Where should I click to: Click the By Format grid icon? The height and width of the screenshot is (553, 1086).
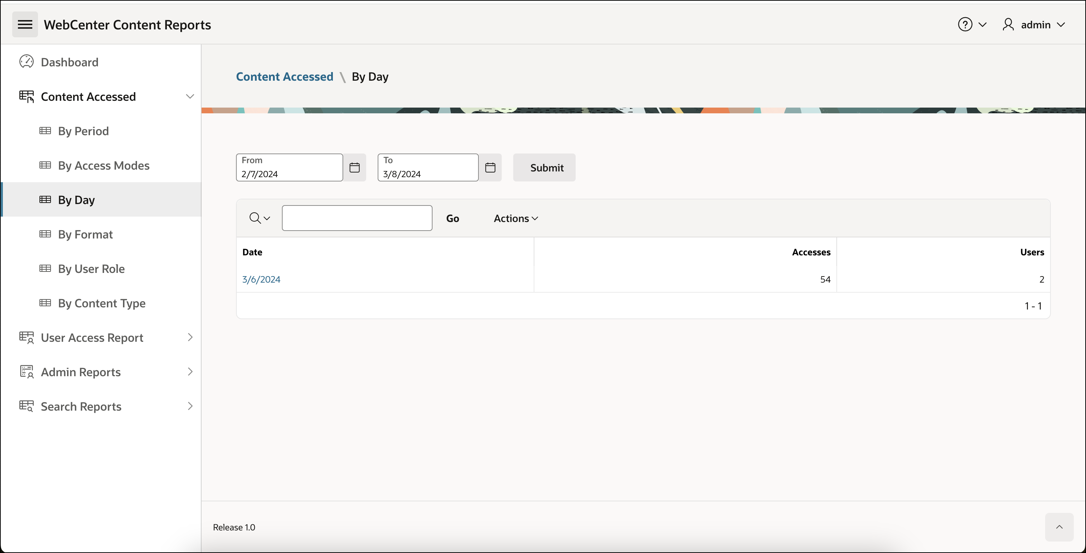pyautogui.click(x=45, y=234)
